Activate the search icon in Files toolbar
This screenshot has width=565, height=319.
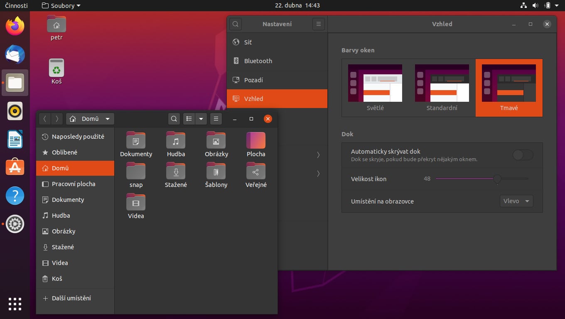tap(174, 119)
